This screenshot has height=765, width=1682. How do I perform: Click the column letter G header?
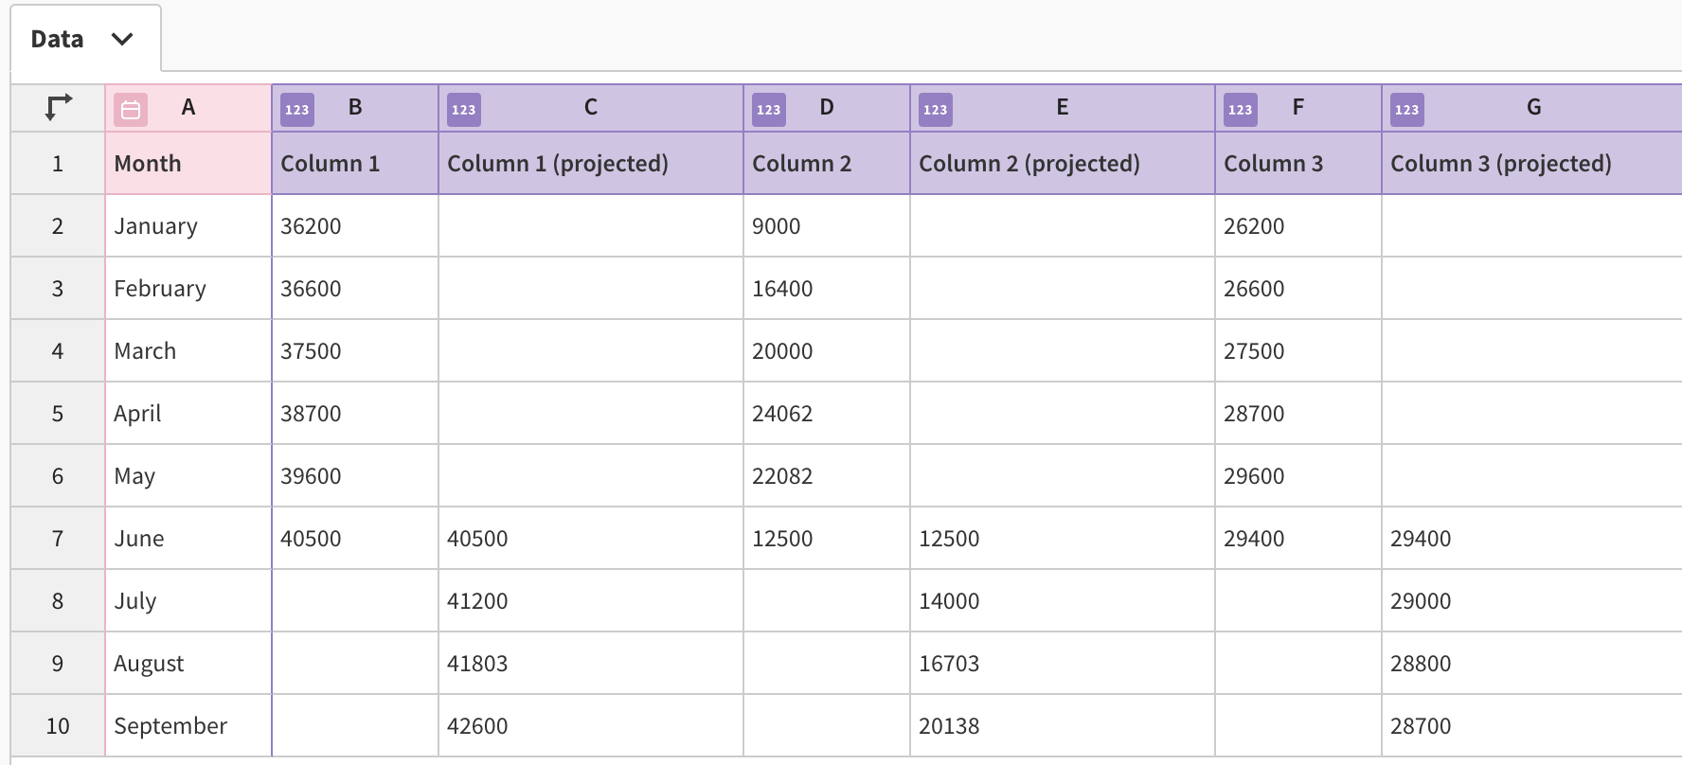pos(1532,108)
